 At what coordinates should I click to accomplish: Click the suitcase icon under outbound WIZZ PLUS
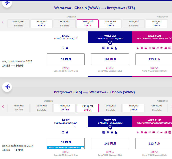(x=142, y=48)
